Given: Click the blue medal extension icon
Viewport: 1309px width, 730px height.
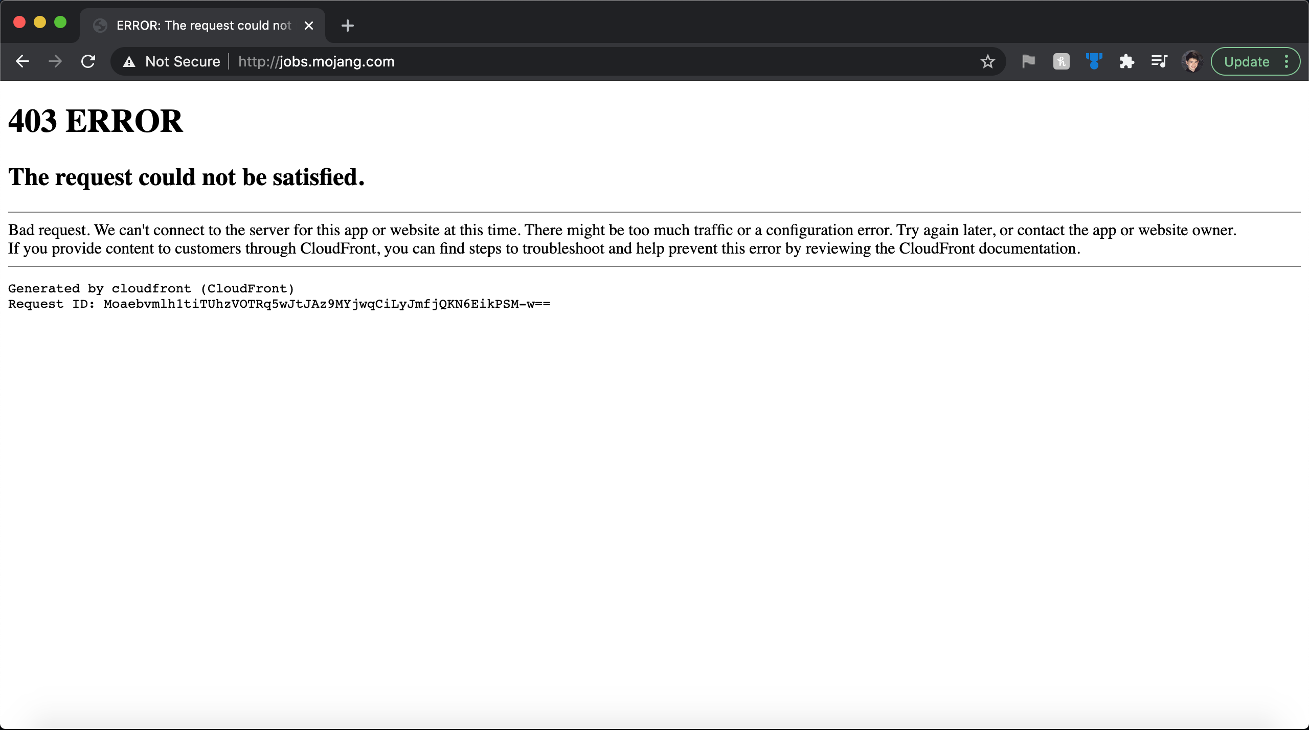Looking at the screenshot, I should coord(1094,61).
